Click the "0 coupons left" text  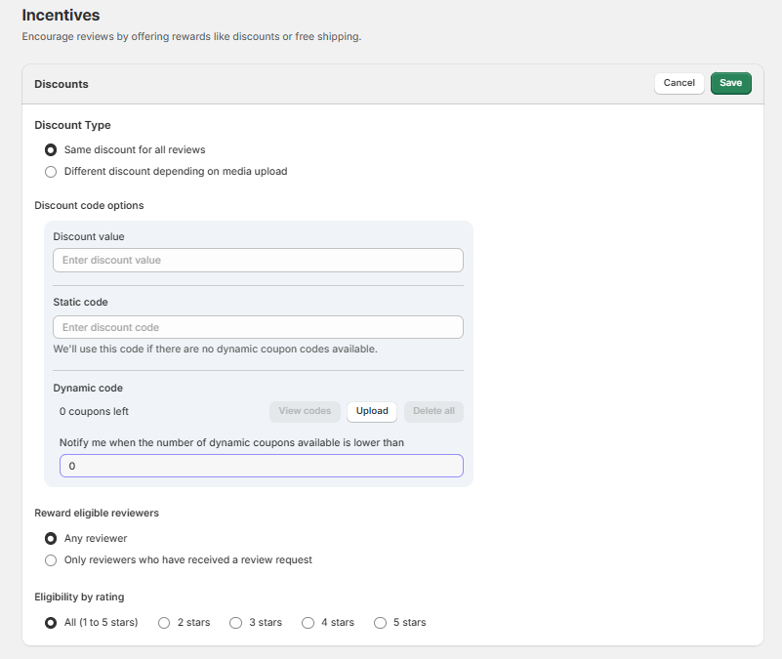click(x=94, y=412)
